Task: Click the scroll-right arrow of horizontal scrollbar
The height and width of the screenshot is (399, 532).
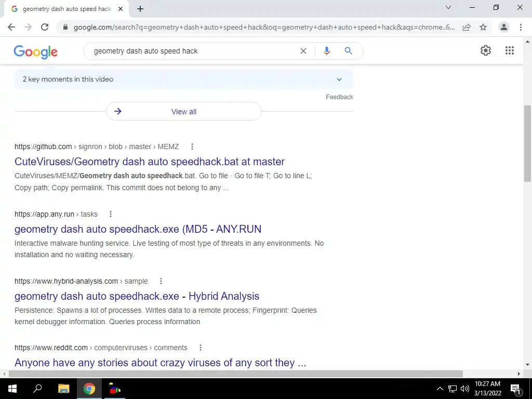Action: click(519, 374)
